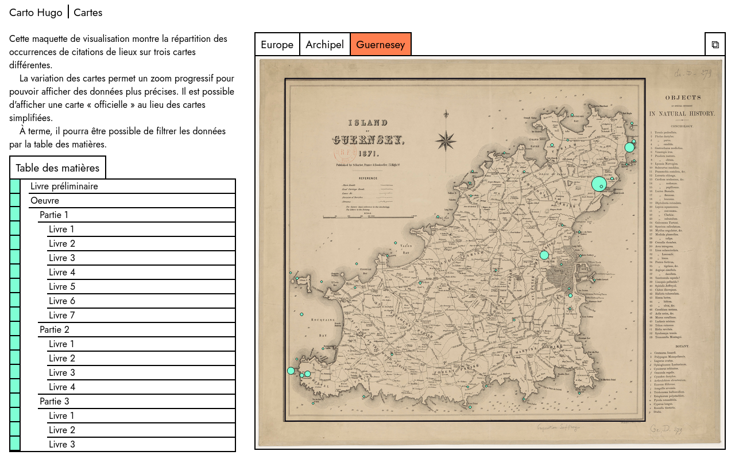Select Livre 2 under Partie 2
Screen dimensions: 735x459
tap(141, 358)
